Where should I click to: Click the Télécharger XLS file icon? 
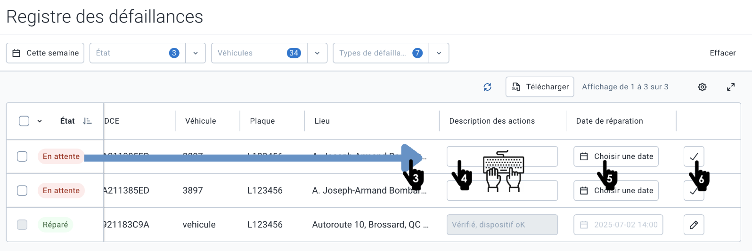(x=516, y=87)
